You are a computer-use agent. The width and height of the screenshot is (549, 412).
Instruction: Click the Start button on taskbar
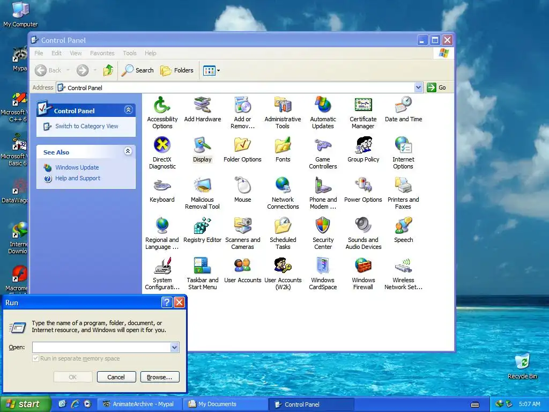pyautogui.click(x=25, y=404)
